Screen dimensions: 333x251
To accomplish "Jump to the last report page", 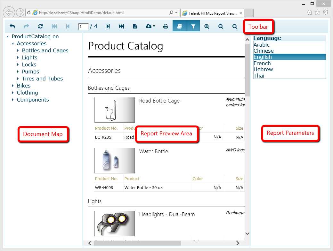I will pyautogui.click(x=121, y=26).
